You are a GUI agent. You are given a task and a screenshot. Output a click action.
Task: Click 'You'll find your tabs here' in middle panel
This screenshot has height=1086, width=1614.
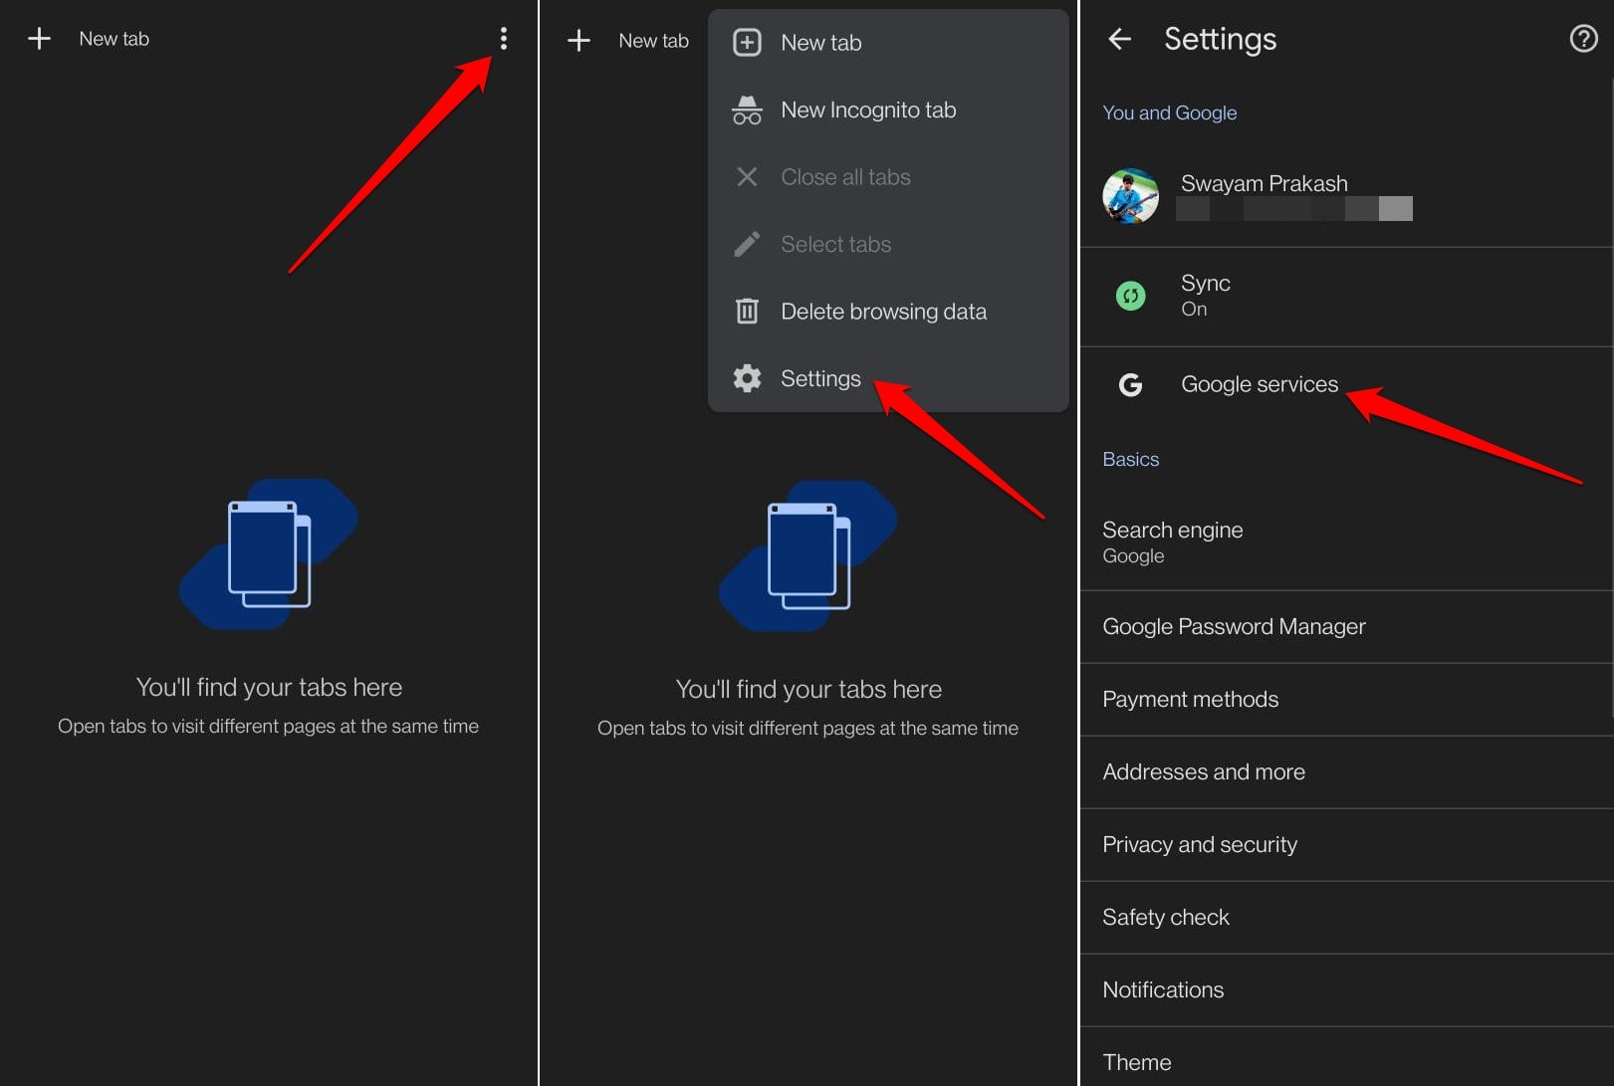click(x=808, y=689)
